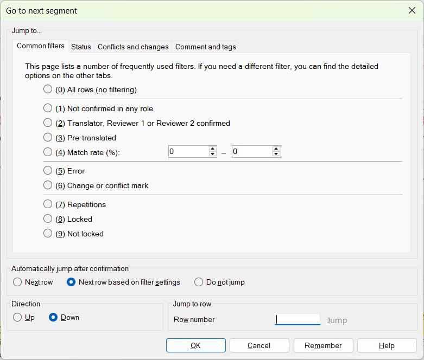Click into the Row number field
This screenshot has width=424, height=360.
point(297,320)
